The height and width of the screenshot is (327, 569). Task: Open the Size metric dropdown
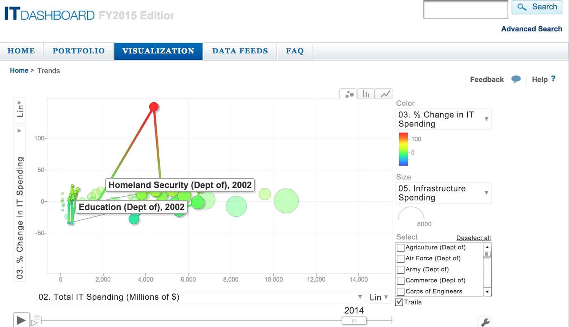coord(443,193)
